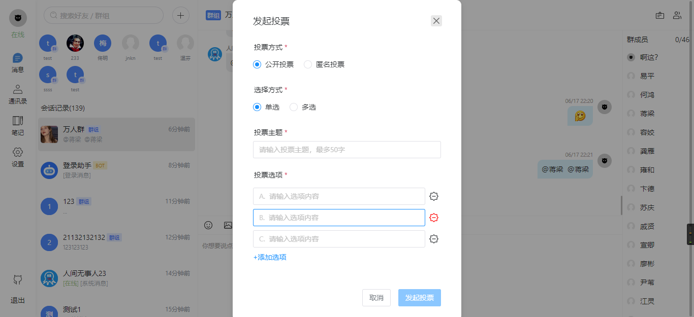Click the plus icon beside search box
The width and height of the screenshot is (694, 317).
coord(180,16)
